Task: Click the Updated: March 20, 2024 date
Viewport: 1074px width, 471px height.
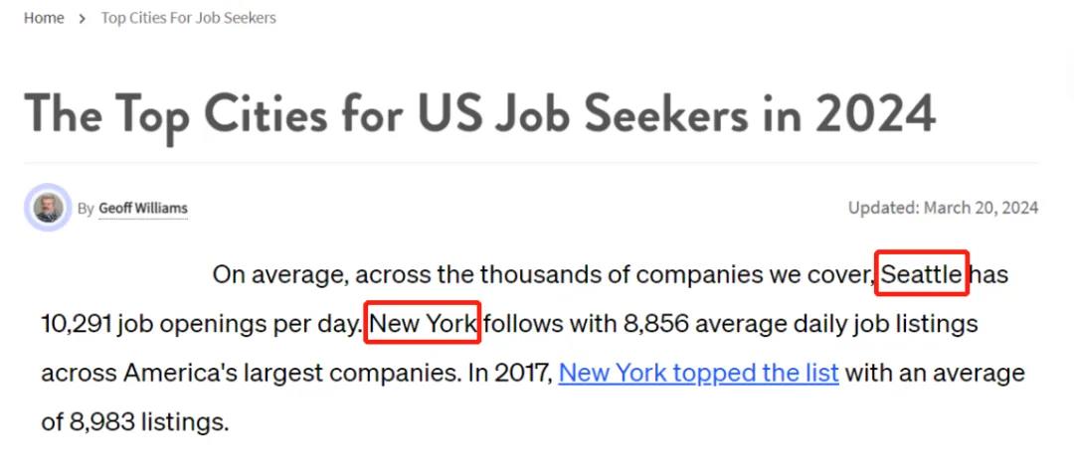Action: point(943,208)
